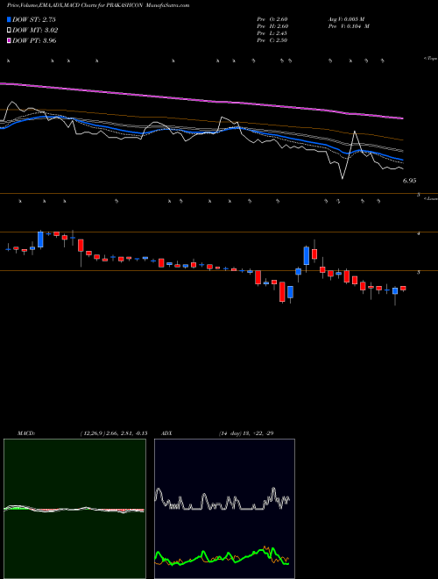Viewport: 438px width, 579px height.
Task: Click the 'Pre H: 2.69' value
Action: coord(272,26)
